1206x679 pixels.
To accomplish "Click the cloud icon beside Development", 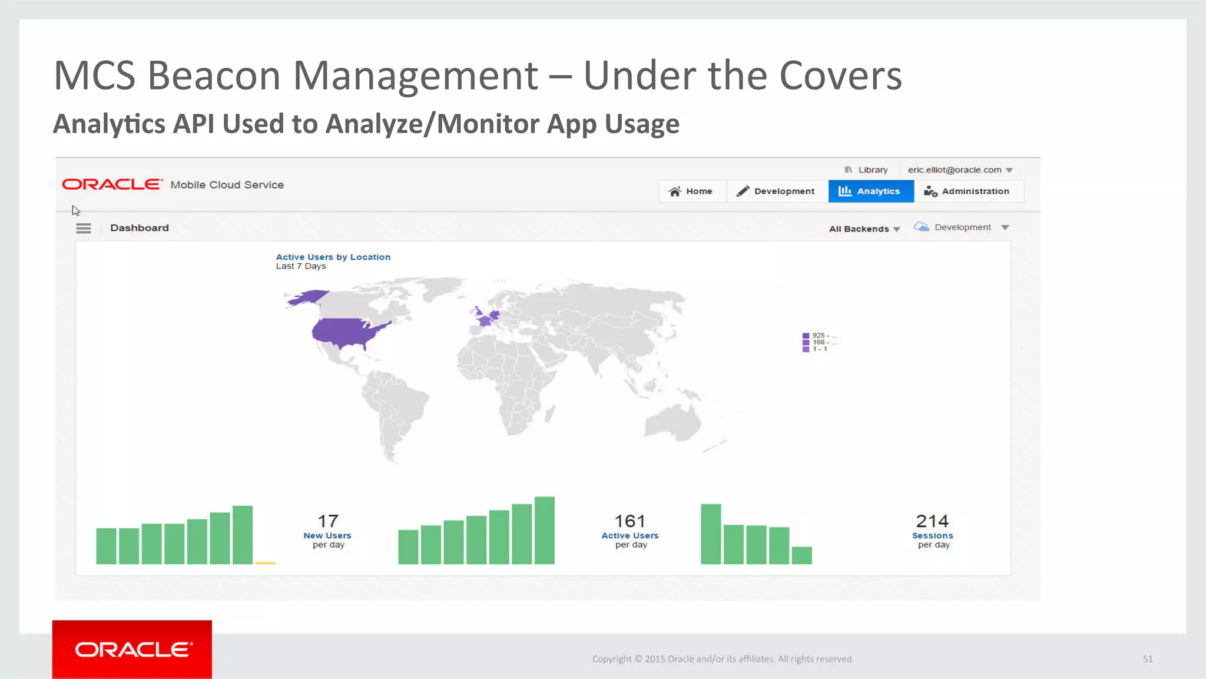I will 922,227.
